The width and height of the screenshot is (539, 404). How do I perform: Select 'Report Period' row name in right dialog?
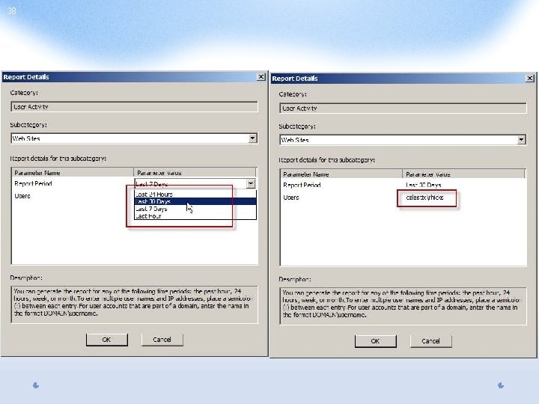[x=302, y=186]
